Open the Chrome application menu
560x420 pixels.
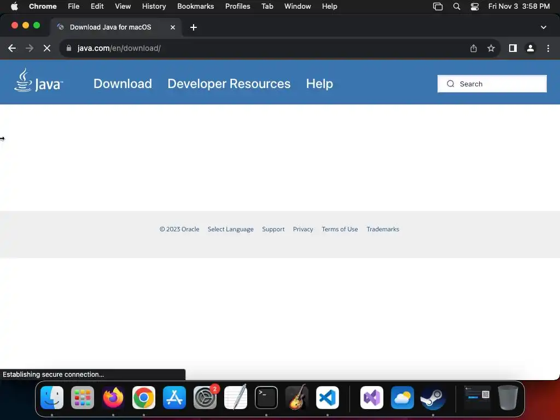click(43, 7)
